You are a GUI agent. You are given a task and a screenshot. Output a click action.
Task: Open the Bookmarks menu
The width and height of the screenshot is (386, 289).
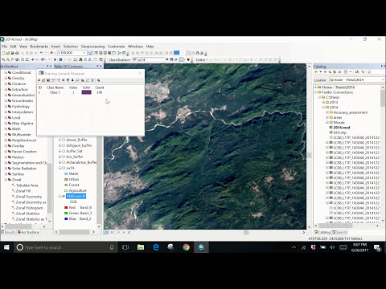tap(39, 47)
